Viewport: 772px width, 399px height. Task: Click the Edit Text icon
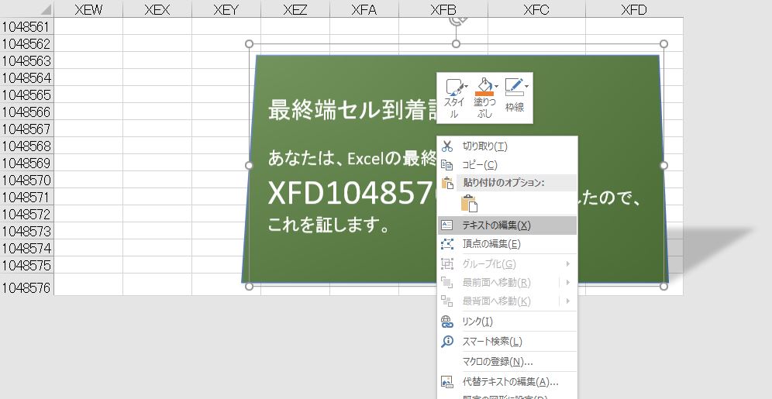pyautogui.click(x=447, y=225)
